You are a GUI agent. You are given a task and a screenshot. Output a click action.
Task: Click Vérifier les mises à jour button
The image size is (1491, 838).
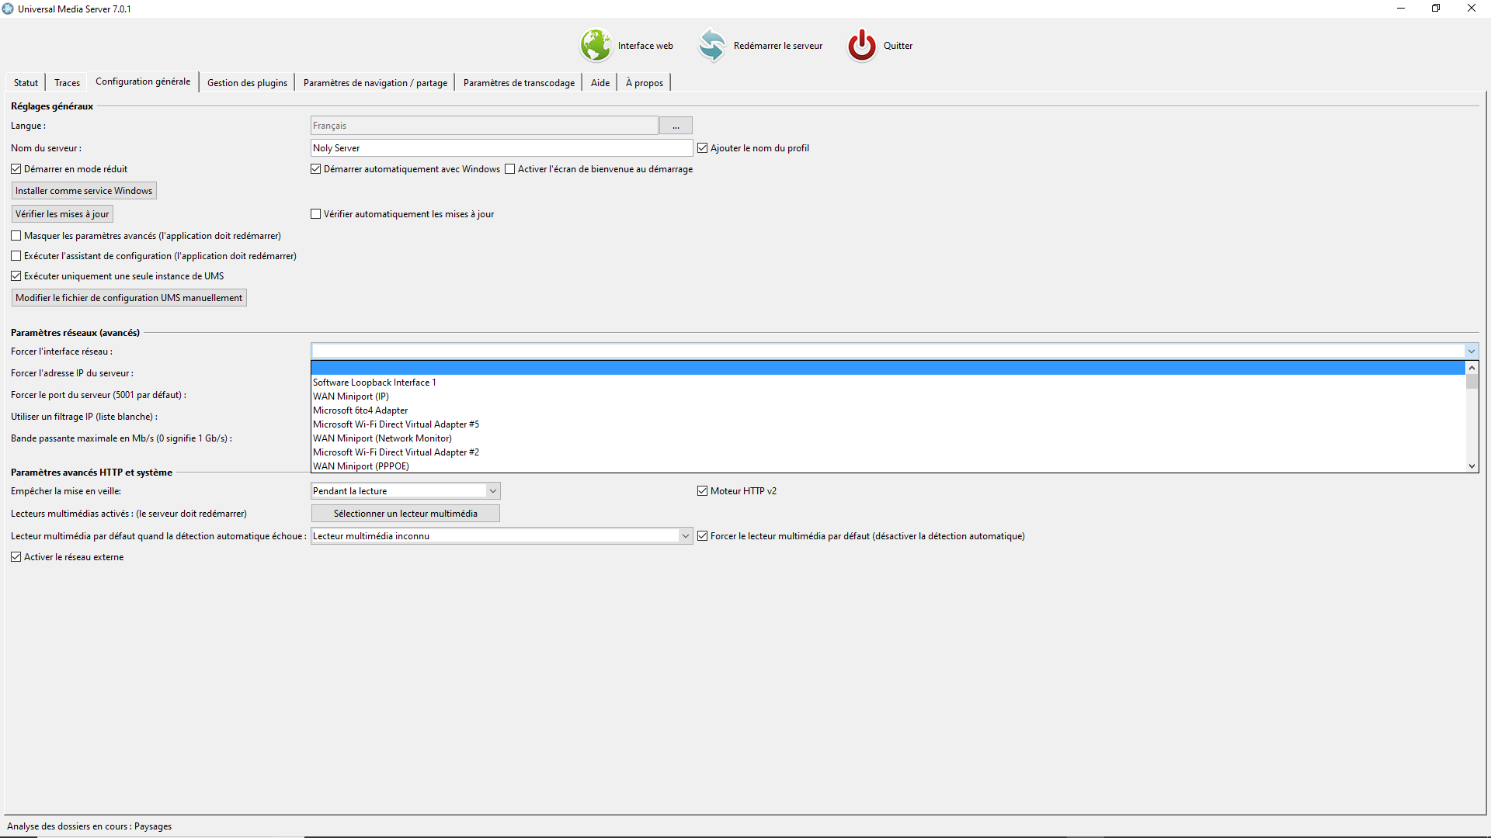click(62, 214)
